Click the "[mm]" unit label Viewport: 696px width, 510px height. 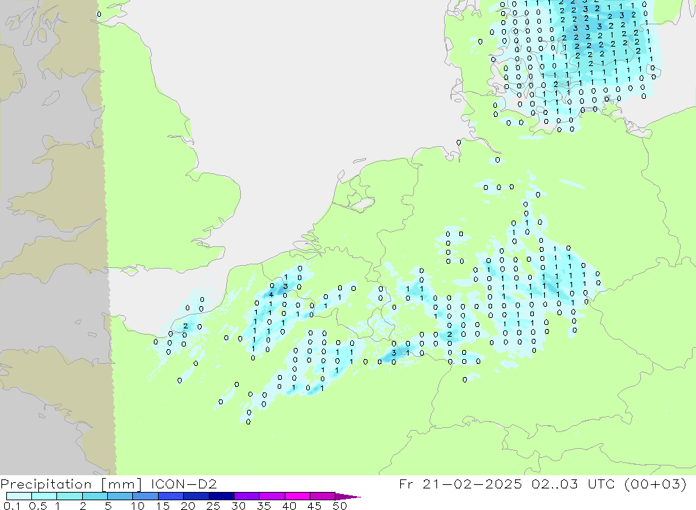pyautogui.click(x=122, y=484)
